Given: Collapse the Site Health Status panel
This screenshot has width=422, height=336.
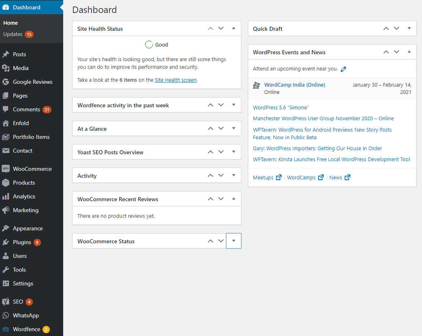Looking at the screenshot, I should 234,28.
